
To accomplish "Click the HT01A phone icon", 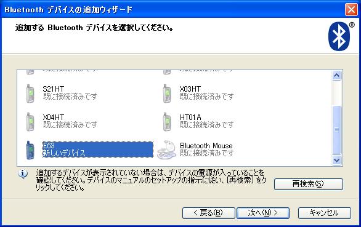I will coord(167,122).
